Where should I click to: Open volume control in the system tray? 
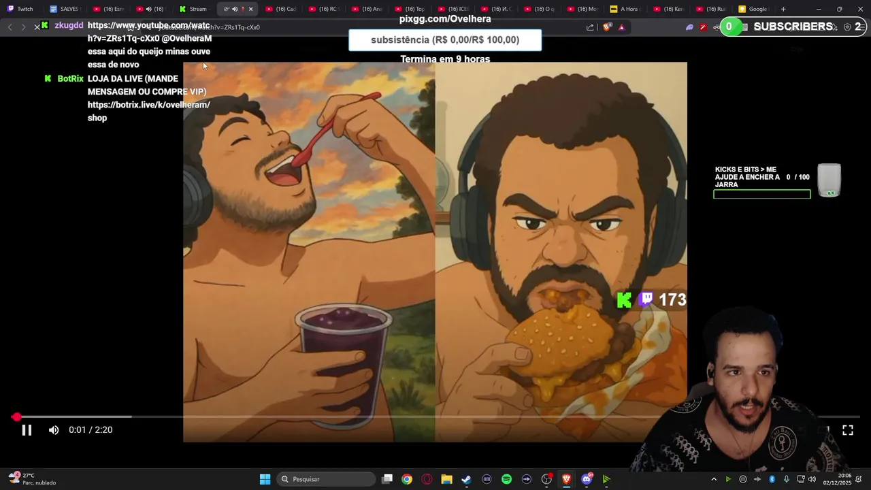812,479
